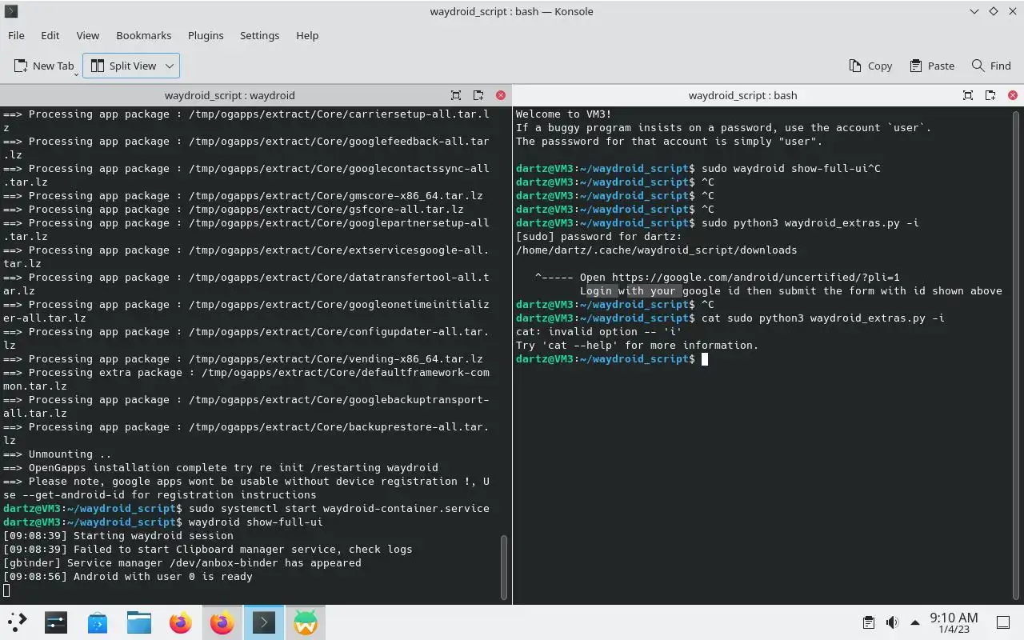Detach the waydroid pane with its new-tab icon
The image size is (1024, 640).
[x=478, y=95]
